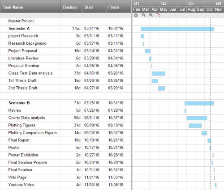Zoom in the Gantt timeline
The image size is (224, 190).
tap(151, 15)
